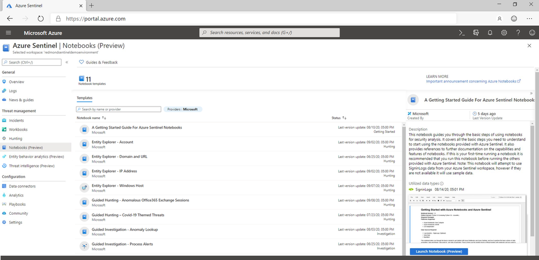Collapse the left navigation menu

67,62
